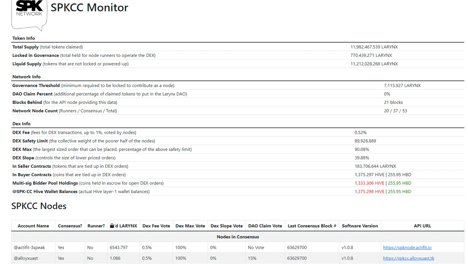Click the Multi-sig Bidder Pool Holdings label
The image size is (468, 264).
click(45, 183)
